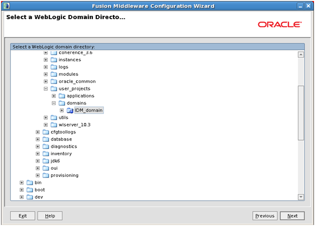Click the provisioning folder icon
Screen dimensions: 315x226
(x=46, y=176)
